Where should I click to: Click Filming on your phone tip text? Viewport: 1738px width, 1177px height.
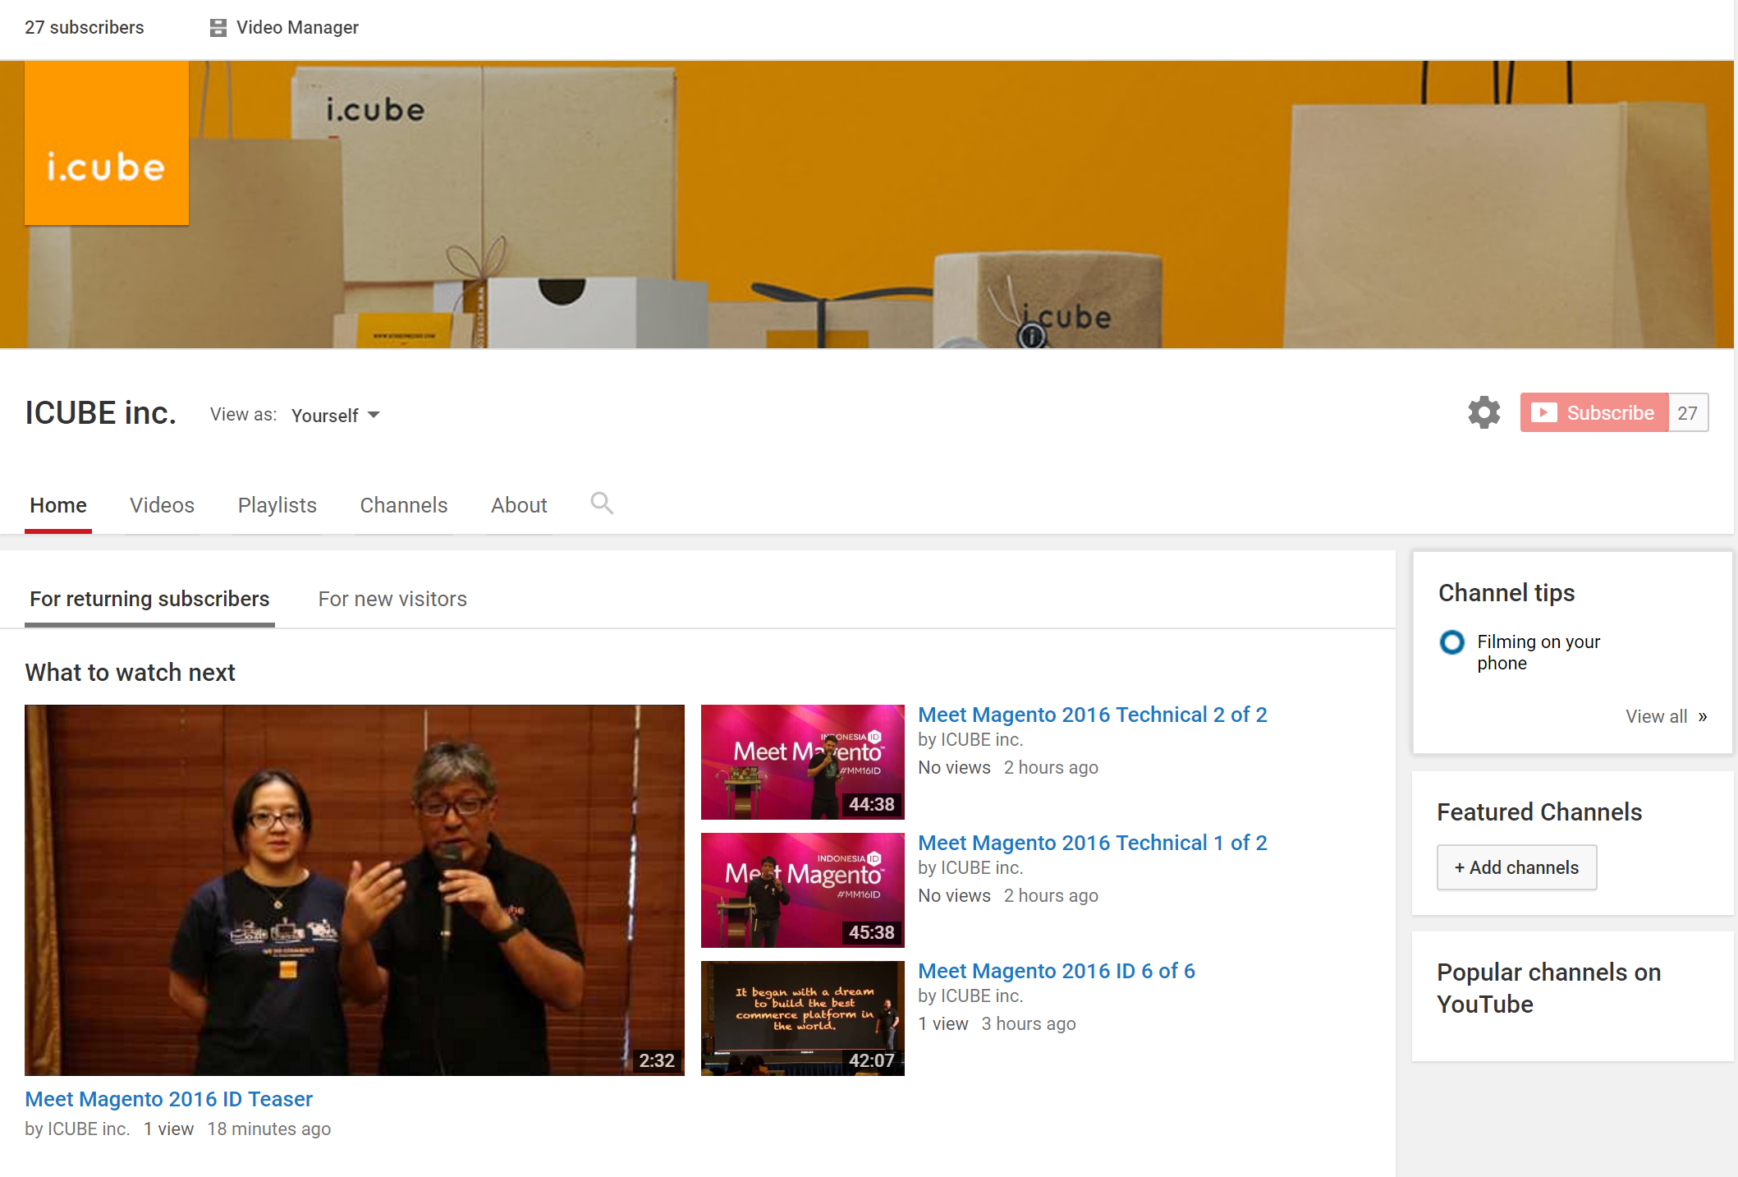1538,652
